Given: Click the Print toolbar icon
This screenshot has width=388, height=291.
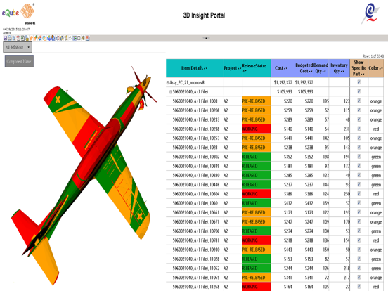Looking at the screenshot, I should pyautogui.click(x=10, y=38).
